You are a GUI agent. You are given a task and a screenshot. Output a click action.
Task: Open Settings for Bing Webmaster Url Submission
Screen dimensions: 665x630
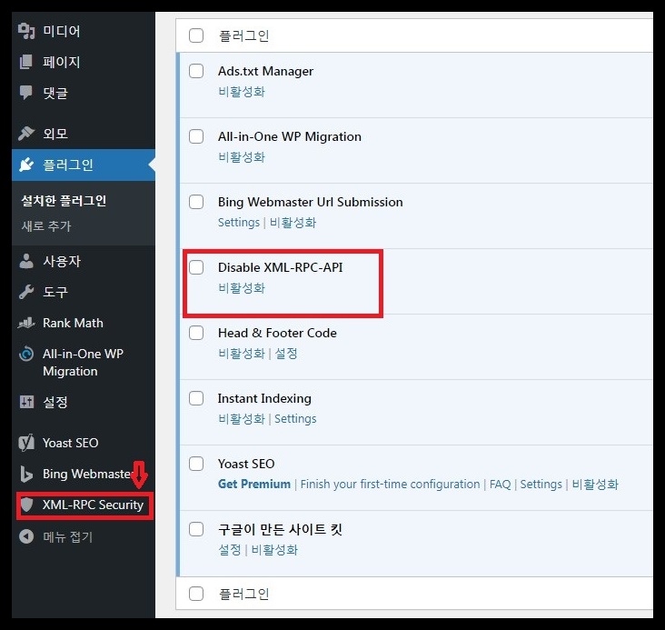point(239,223)
